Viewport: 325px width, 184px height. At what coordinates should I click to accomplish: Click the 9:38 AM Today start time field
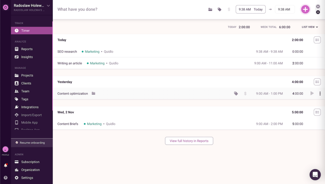point(251,9)
